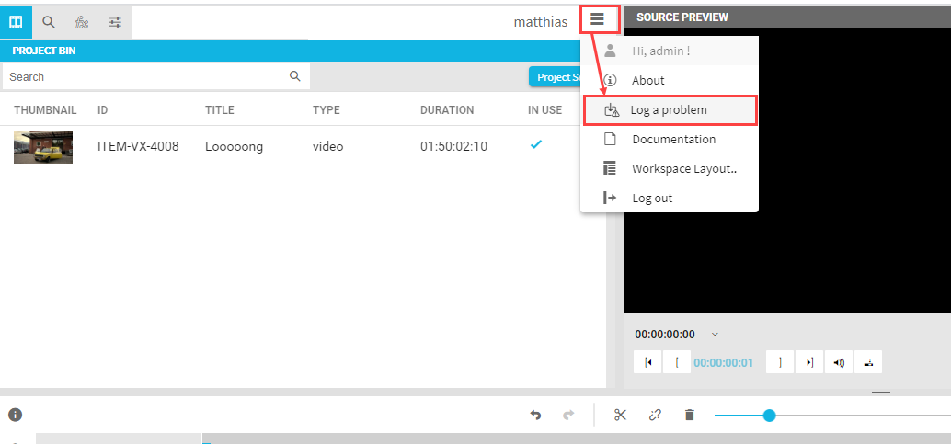Open About from the menu
Image resolution: width=951 pixels, height=444 pixels.
click(647, 81)
